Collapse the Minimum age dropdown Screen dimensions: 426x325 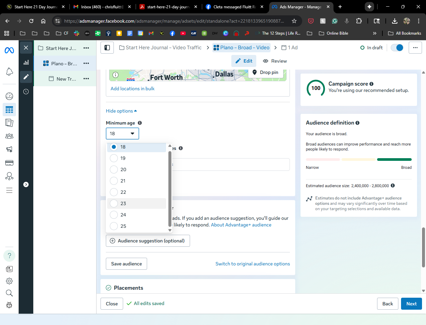(122, 134)
